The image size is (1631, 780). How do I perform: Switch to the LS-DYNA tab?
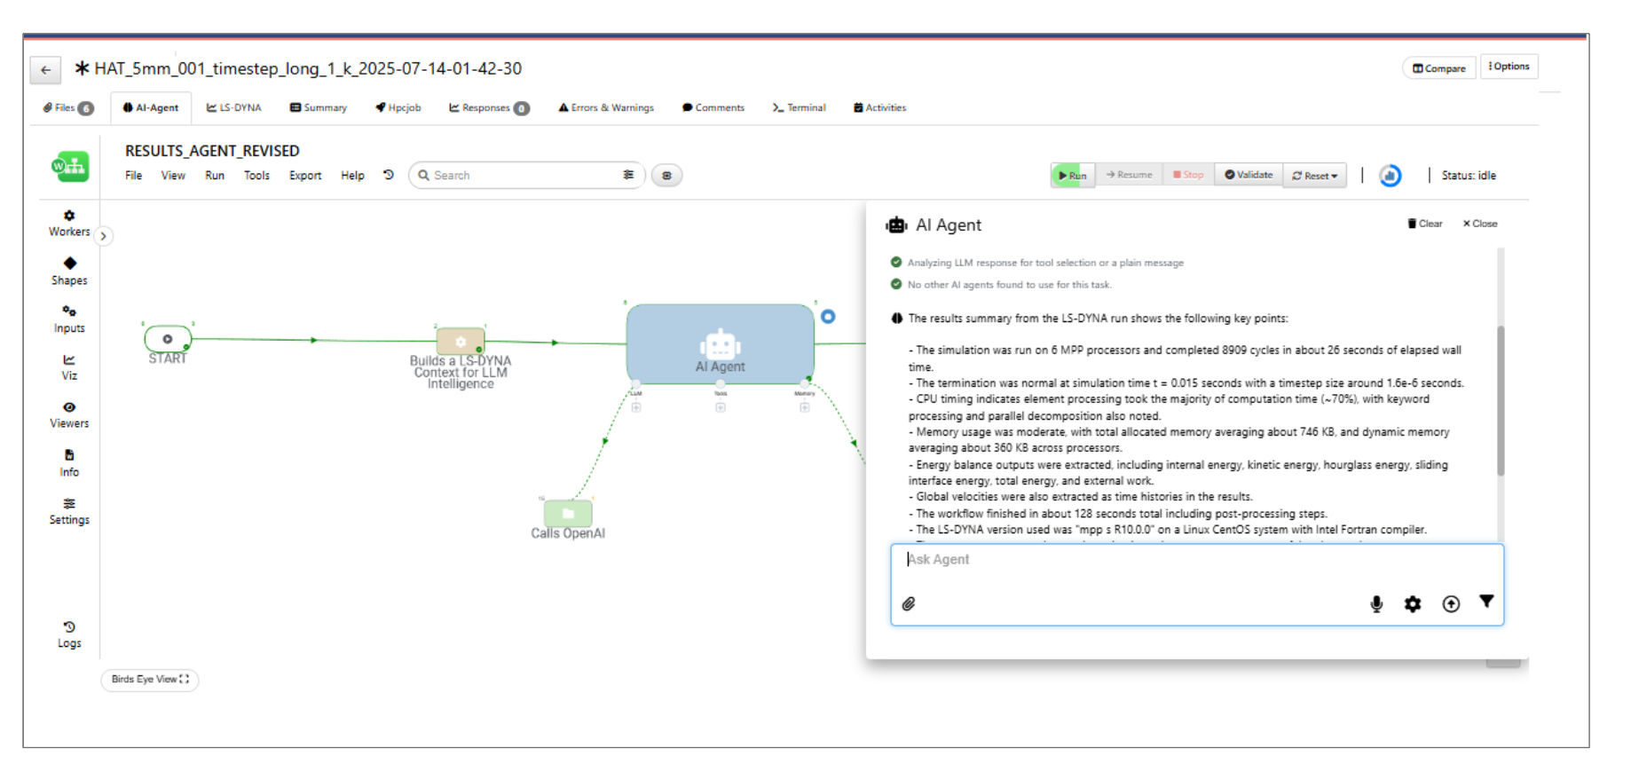tap(234, 107)
